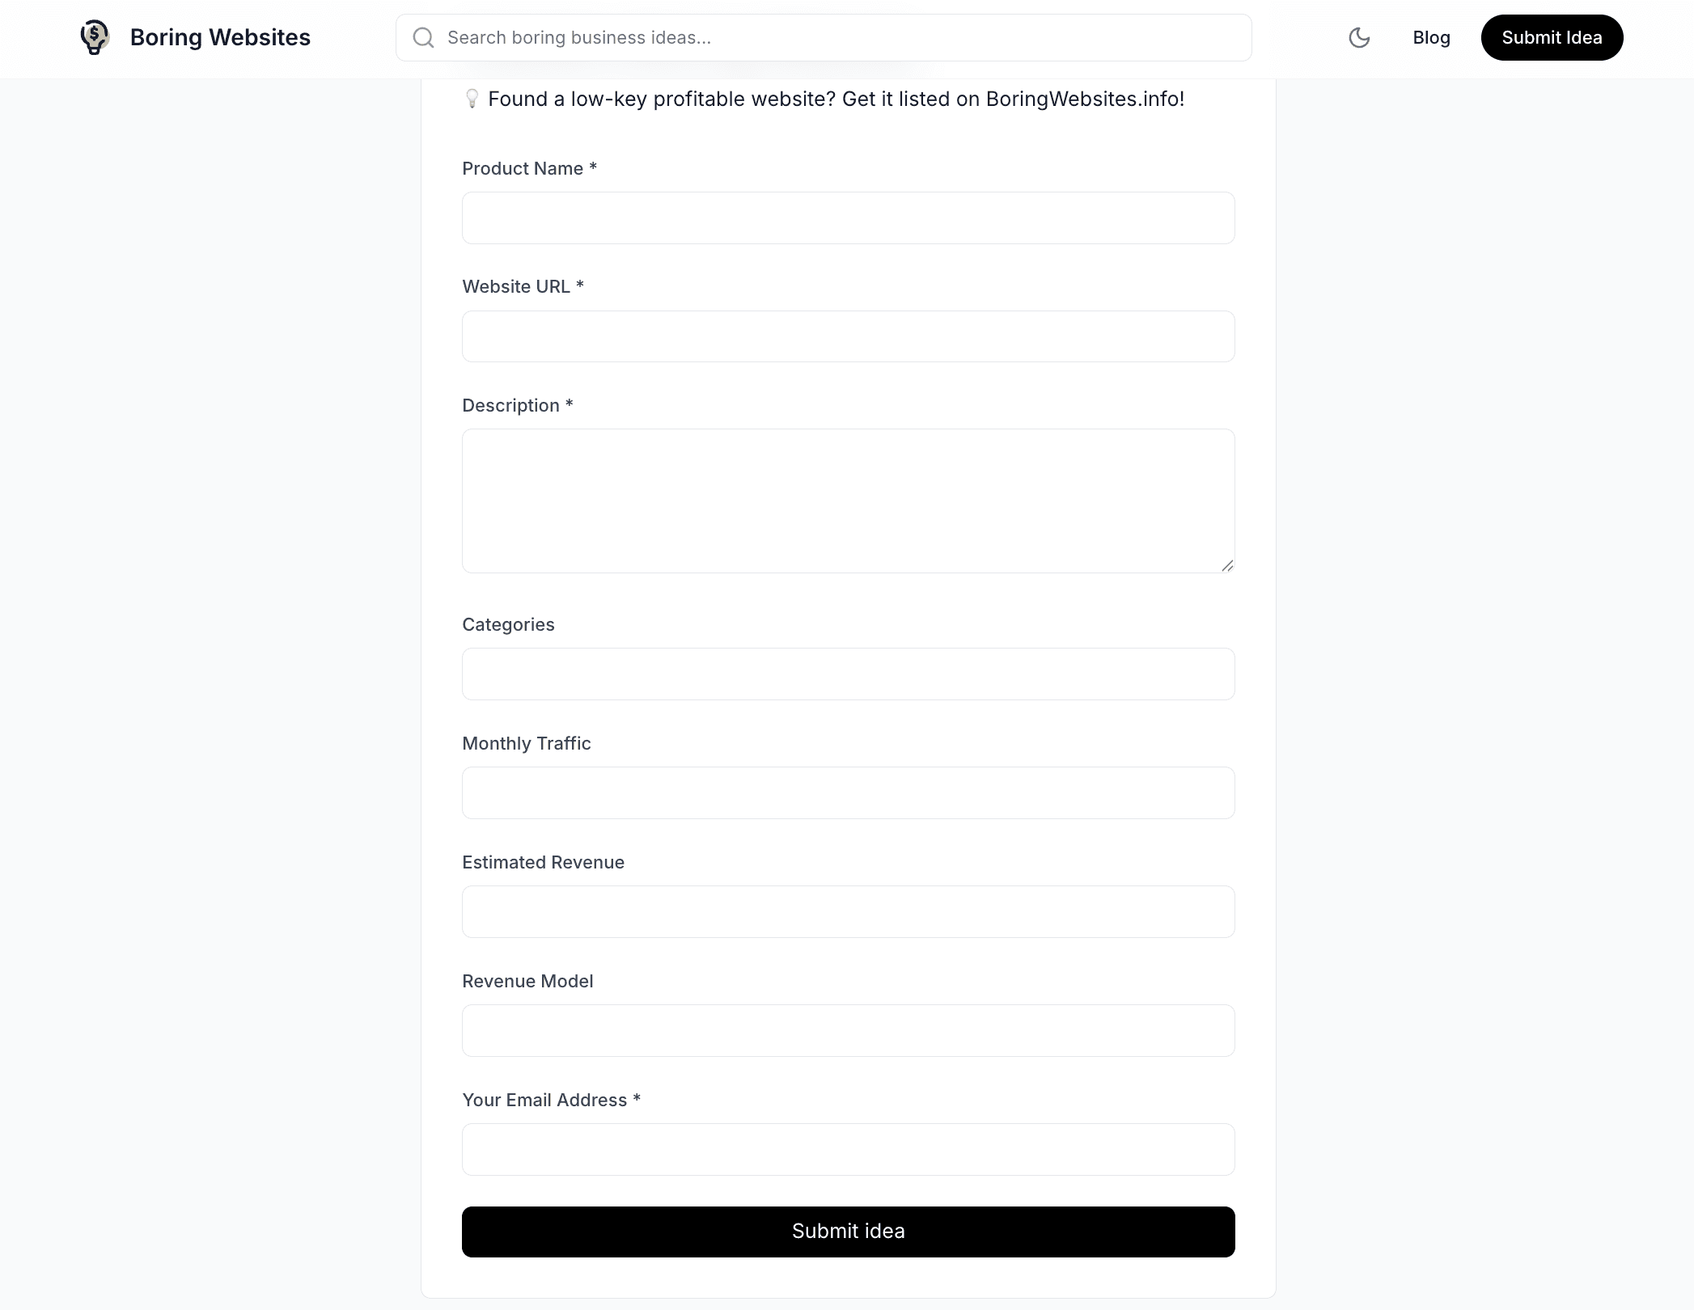Click the Categories input field
Screen dimensions: 1694x1310
(x=848, y=674)
